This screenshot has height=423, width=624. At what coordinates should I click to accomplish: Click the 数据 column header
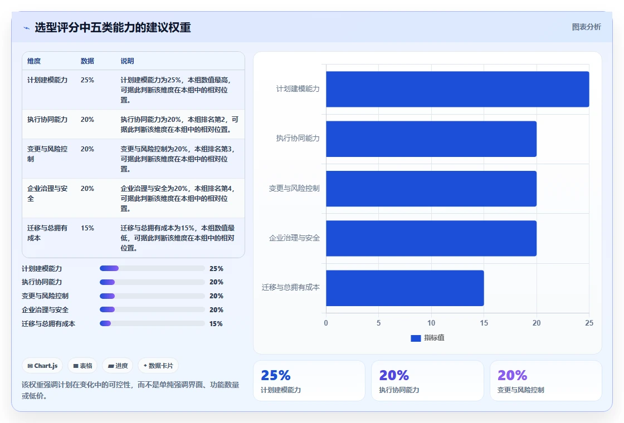87,61
